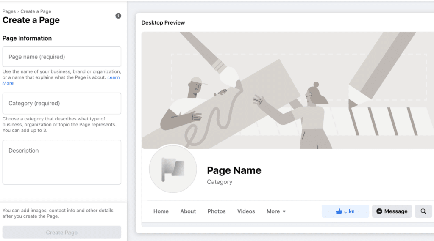Expand the More dropdown in preview navigation
Screen dimensions: 434x241
click(276, 211)
